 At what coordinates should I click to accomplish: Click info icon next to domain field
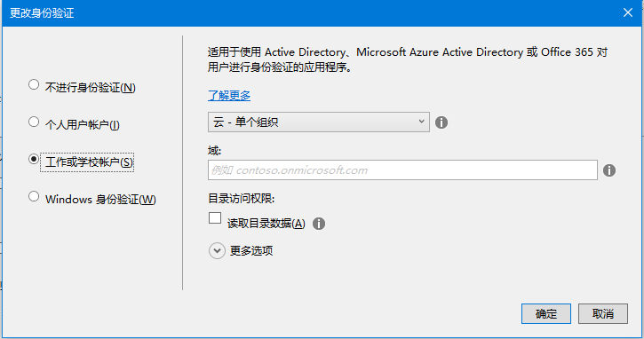coord(609,170)
